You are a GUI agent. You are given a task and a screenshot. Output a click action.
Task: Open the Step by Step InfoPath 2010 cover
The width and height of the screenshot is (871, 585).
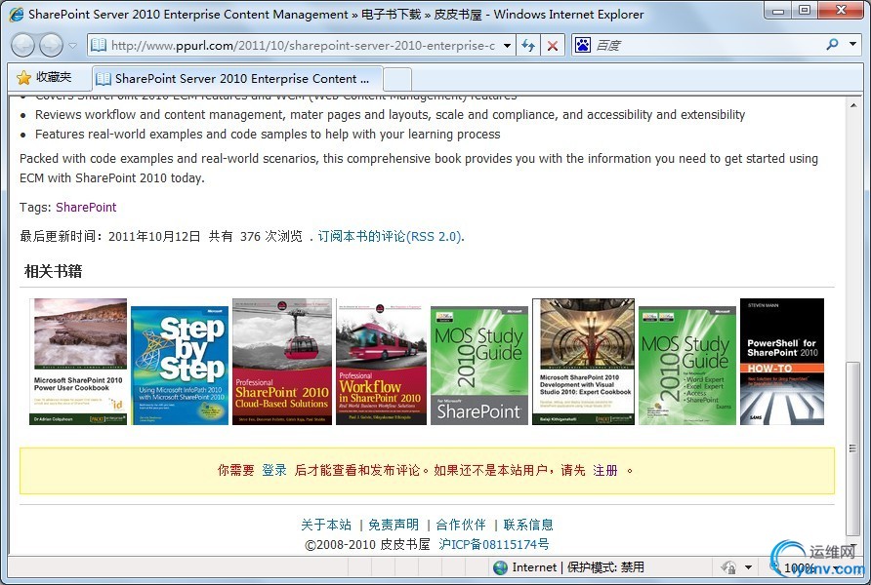point(180,366)
